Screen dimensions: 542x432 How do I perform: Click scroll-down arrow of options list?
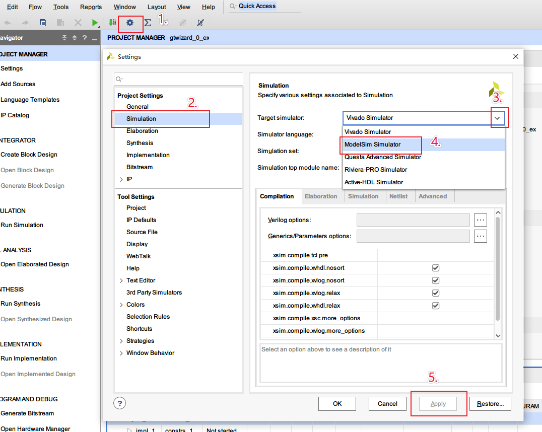click(498, 335)
